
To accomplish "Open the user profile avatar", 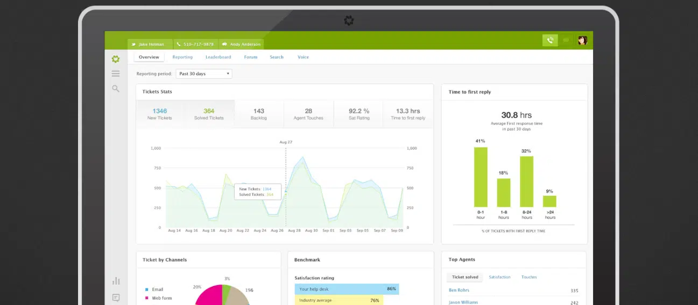I will [x=582, y=40].
